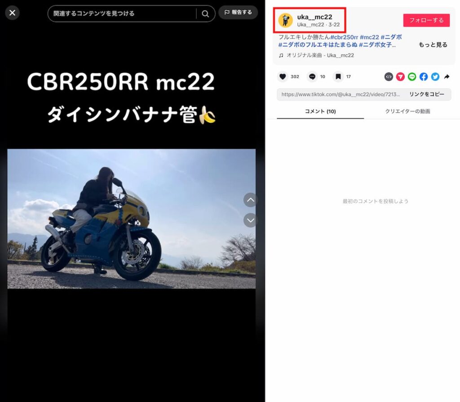Open more share options arrow
This screenshot has width=460, height=402.
click(x=447, y=77)
